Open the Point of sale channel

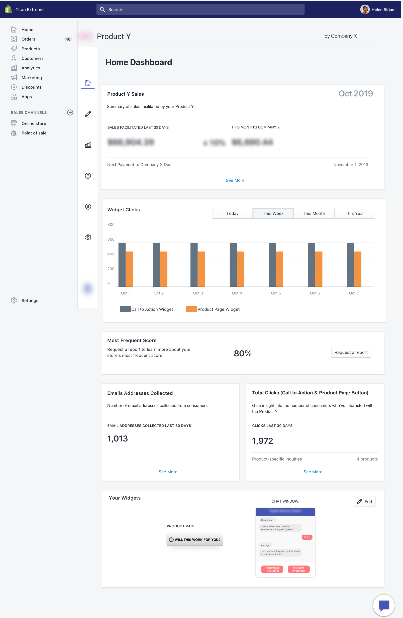pyautogui.click(x=29, y=133)
